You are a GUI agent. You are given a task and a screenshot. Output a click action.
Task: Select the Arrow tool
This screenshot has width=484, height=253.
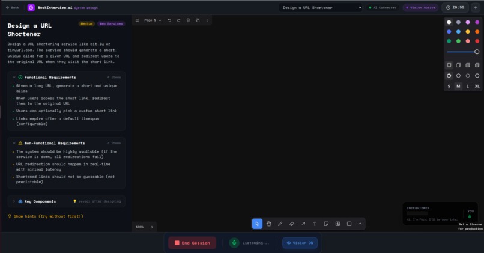pos(303,224)
